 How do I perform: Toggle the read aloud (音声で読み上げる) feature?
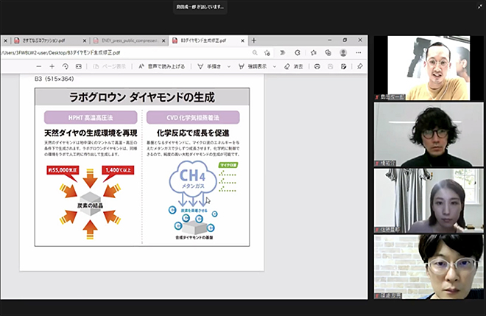pos(161,66)
